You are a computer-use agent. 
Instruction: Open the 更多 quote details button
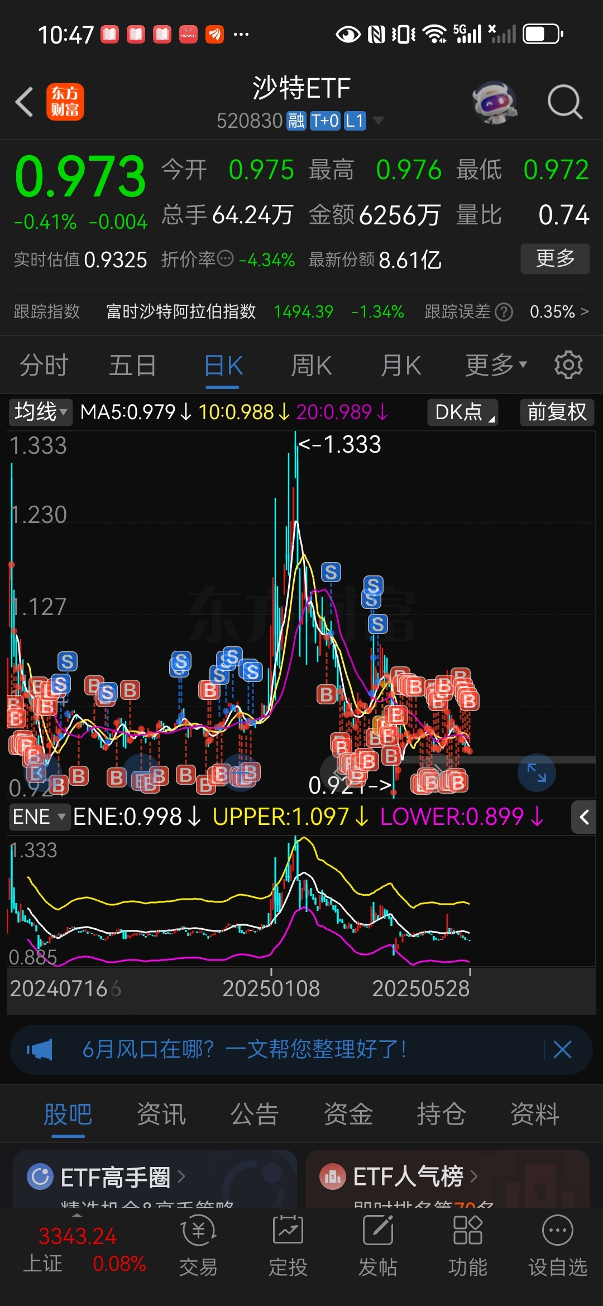[555, 258]
